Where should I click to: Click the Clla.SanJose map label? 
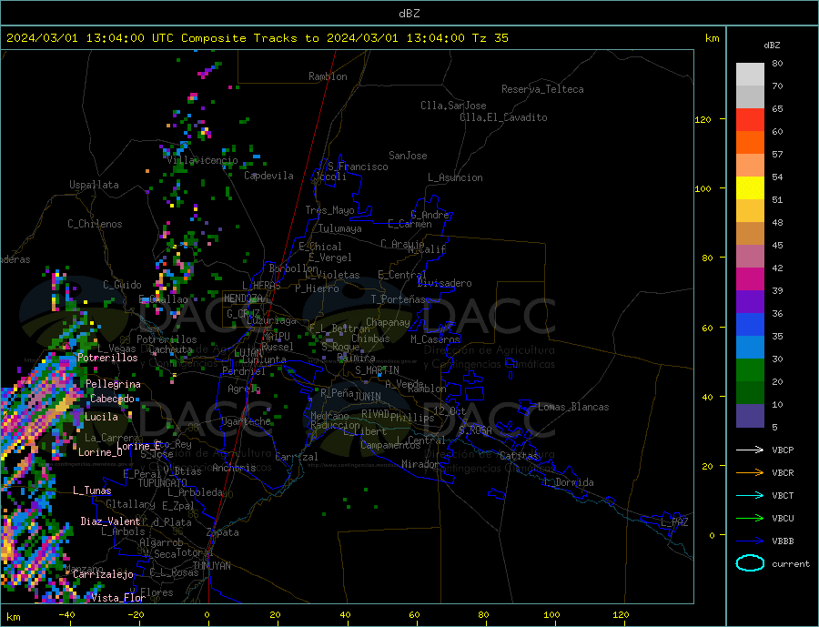453,106
